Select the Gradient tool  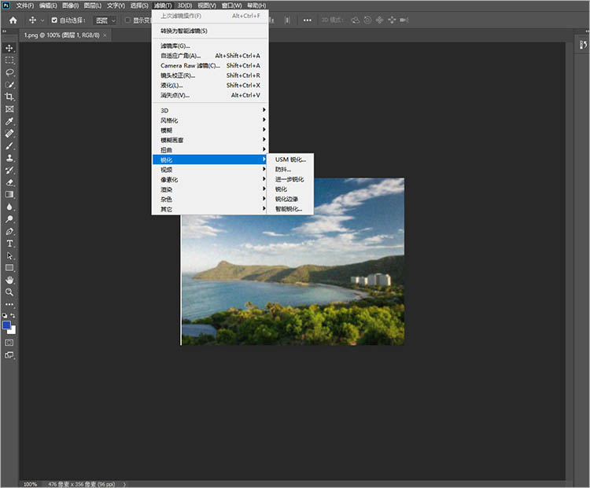[x=9, y=194]
